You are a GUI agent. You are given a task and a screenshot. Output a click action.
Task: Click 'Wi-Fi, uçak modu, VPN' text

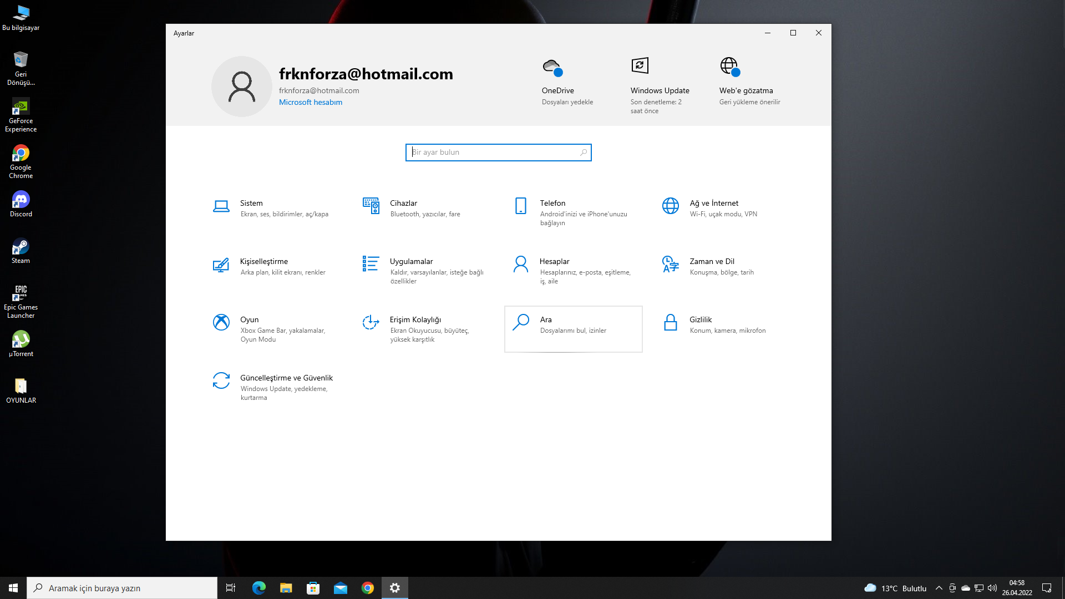click(x=723, y=214)
